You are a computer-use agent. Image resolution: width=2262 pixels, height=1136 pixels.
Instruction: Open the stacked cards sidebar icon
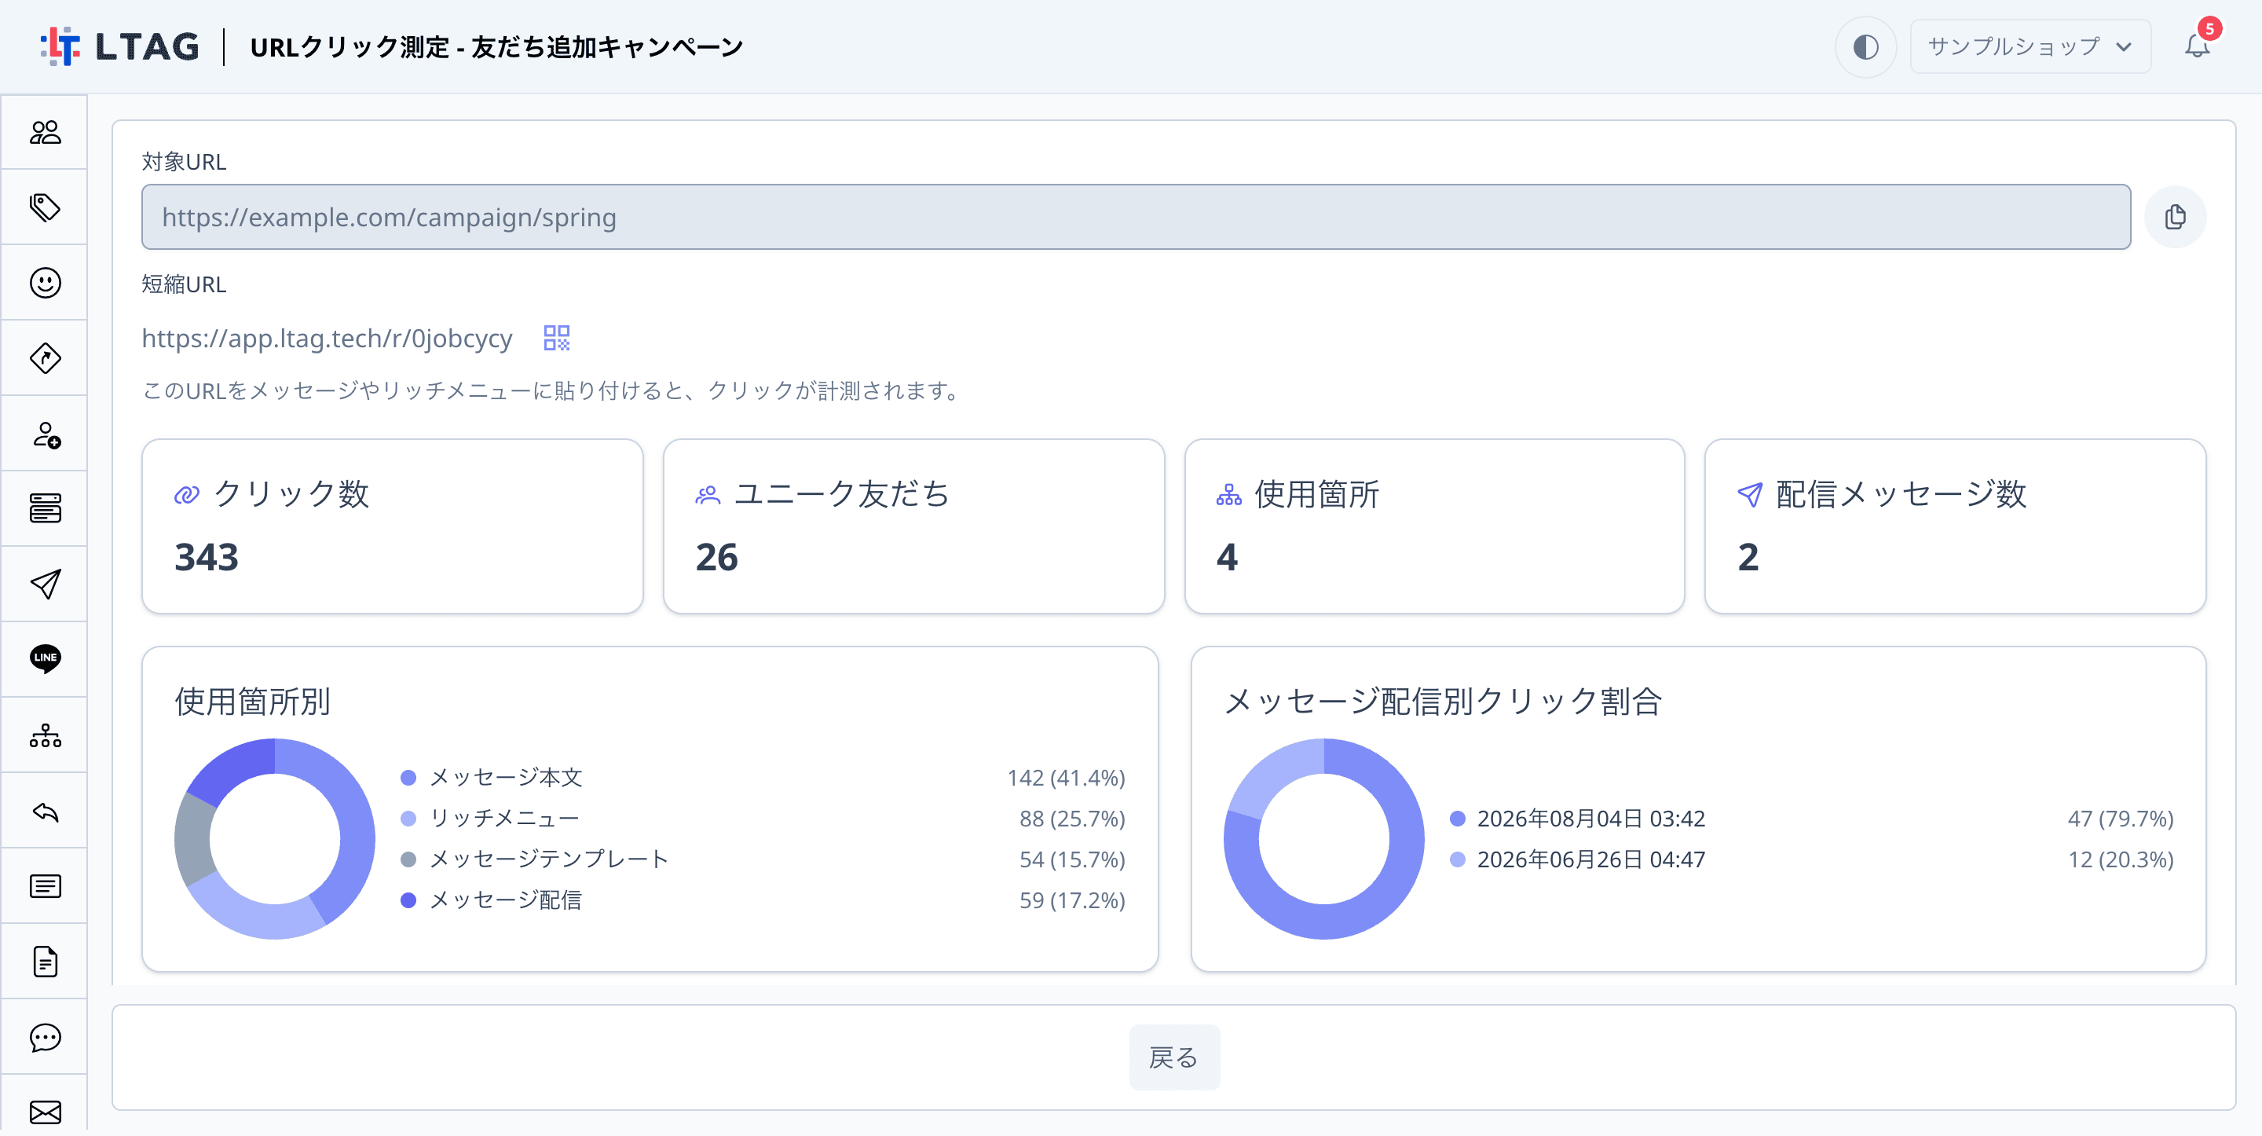pos(45,509)
